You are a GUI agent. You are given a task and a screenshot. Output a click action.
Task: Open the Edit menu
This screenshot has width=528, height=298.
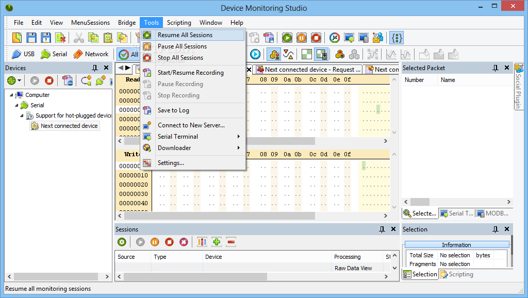[x=37, y=23]
